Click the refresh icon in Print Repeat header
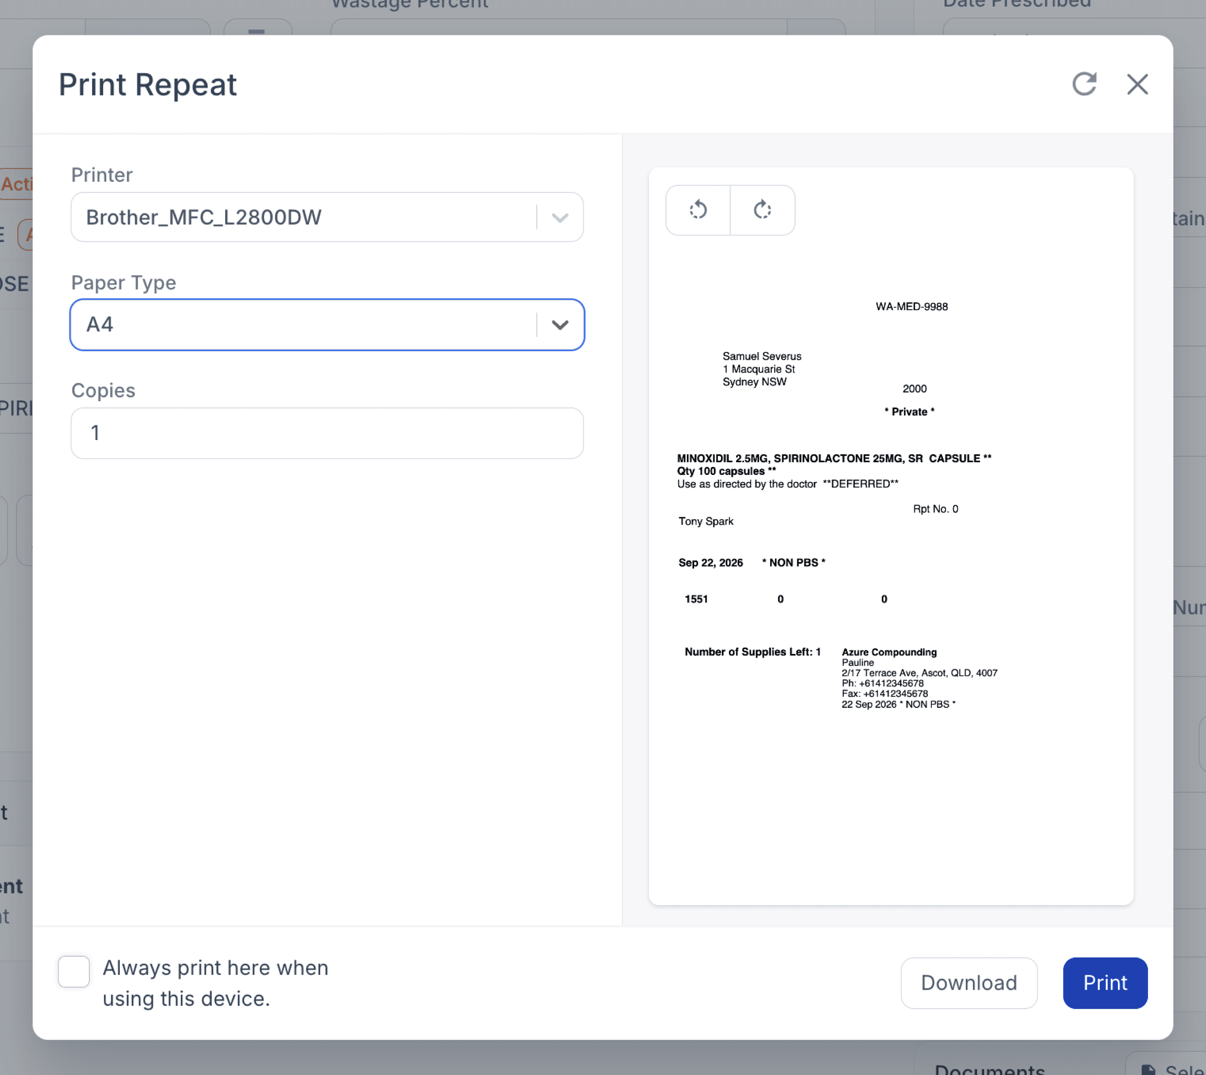 [x=1085, y=84]
